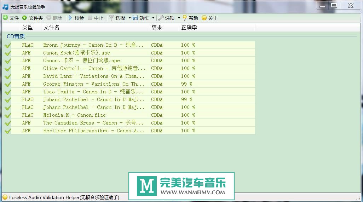Click the window resize grip in corner

(358, 198)
